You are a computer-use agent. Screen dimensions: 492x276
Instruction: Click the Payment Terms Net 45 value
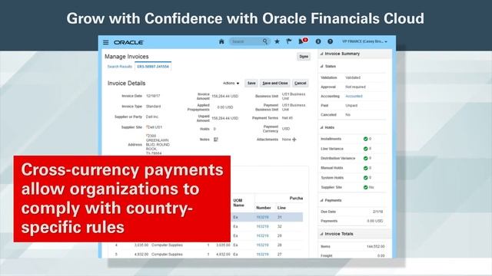pos(287,118)
